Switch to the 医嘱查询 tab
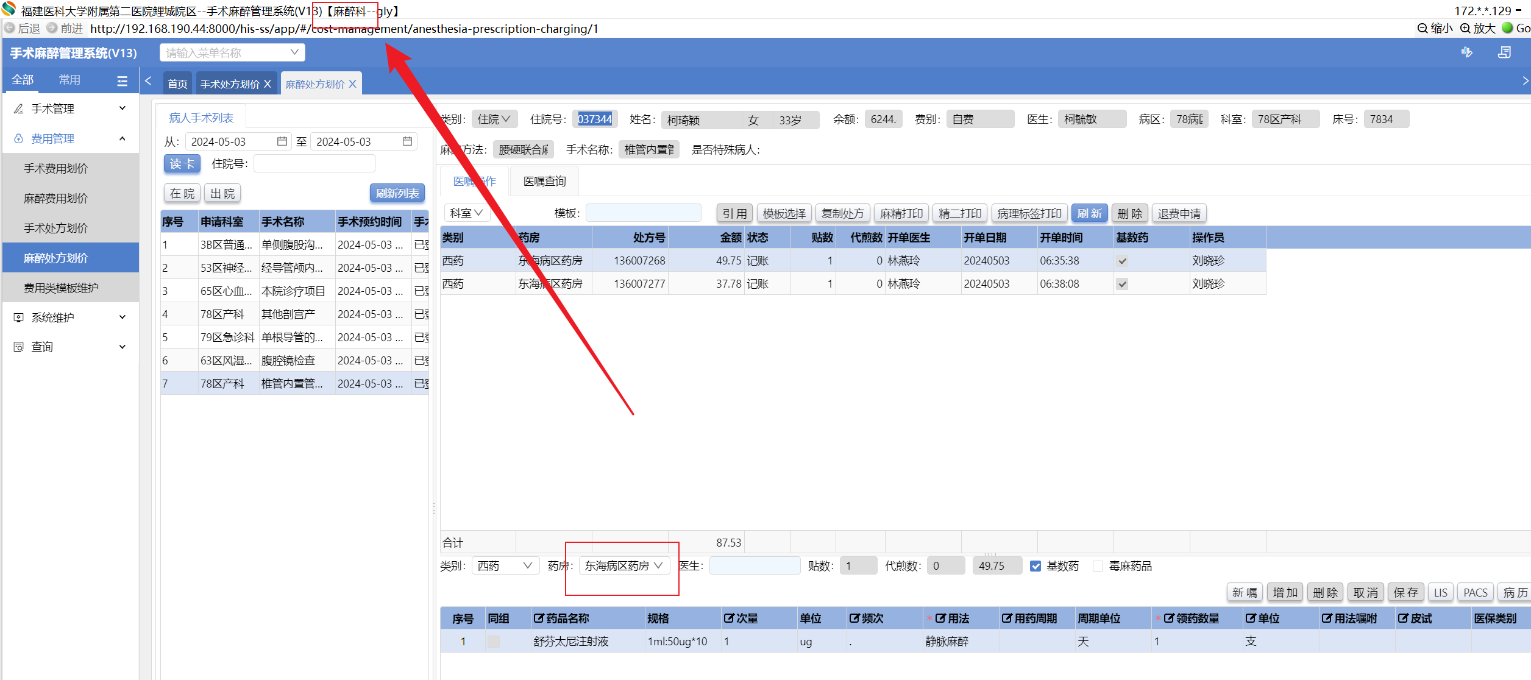The image size is (1531, 680). pos(544,181)
